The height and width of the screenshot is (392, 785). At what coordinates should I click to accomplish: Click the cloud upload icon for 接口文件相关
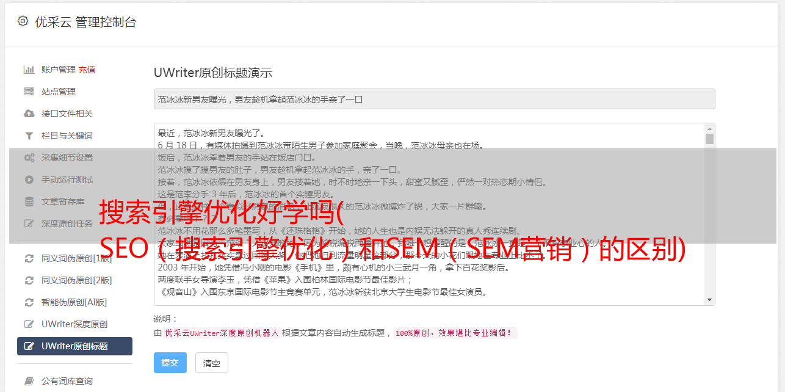[x=29, y=114]
